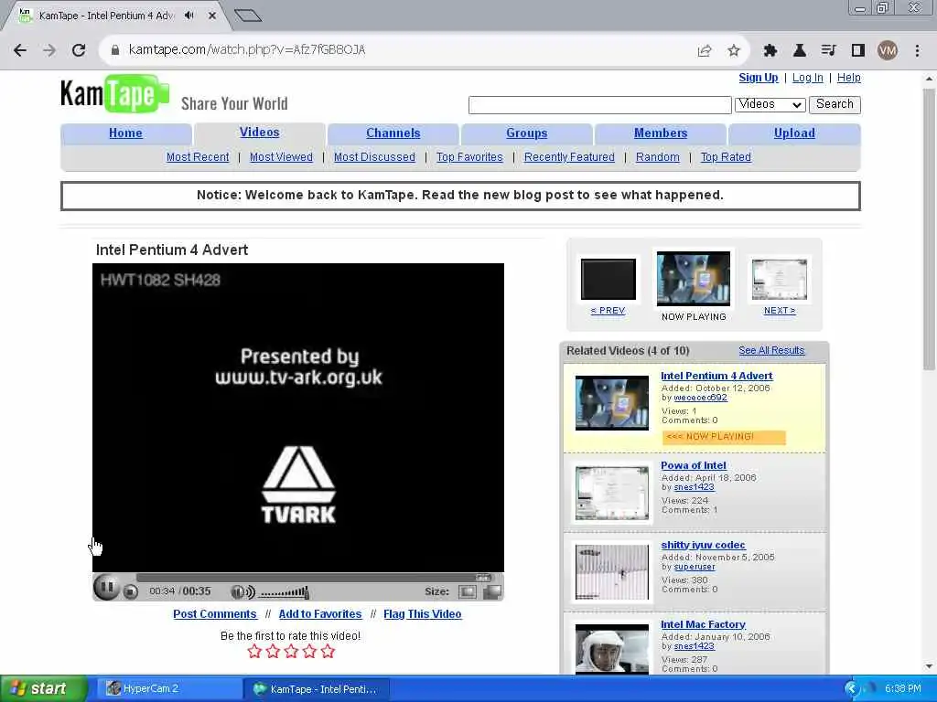This screenshot has height=702, width=937.
Task: Reload the KamTape page
Action: click(79, 50)
